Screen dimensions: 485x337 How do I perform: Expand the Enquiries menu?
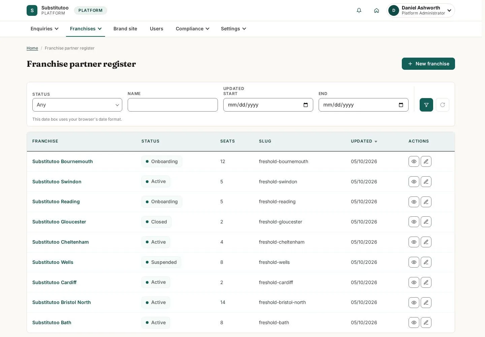coord(44,29)
